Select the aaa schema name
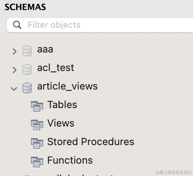Image resolution: width=193 pixels, height=176 pixels. tap(45, 49)
